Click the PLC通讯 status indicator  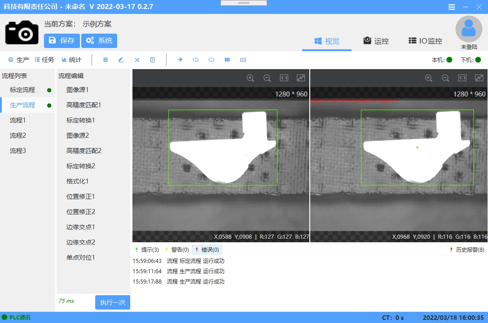coord(16,318)
